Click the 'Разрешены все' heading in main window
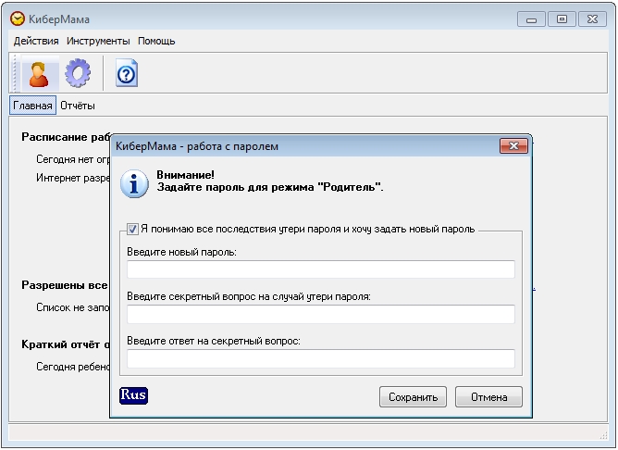This screenshot has height=450, width=618. (x=65, y=285)
